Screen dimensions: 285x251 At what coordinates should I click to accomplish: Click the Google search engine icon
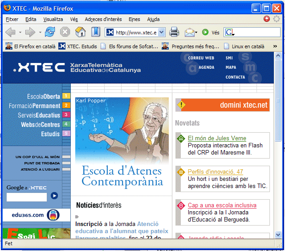point(228,33)
